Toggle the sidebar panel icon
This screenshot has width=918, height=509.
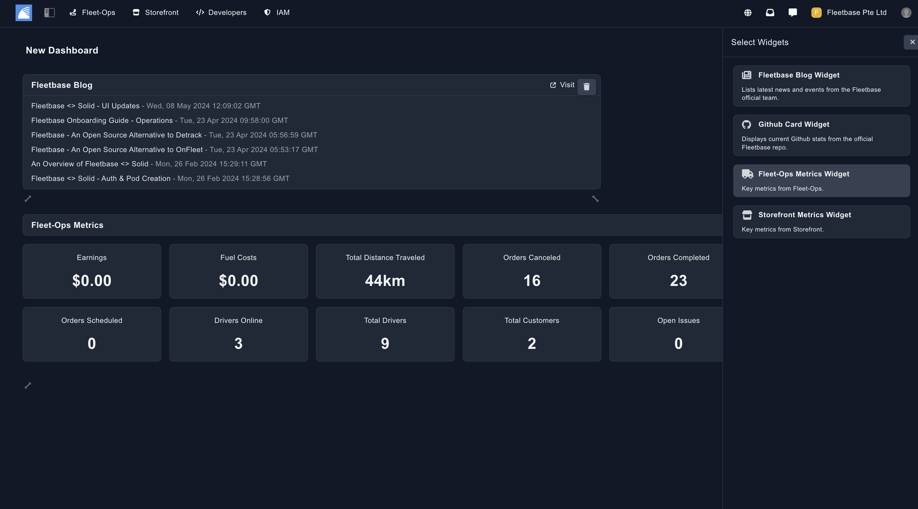click(49, 13)
